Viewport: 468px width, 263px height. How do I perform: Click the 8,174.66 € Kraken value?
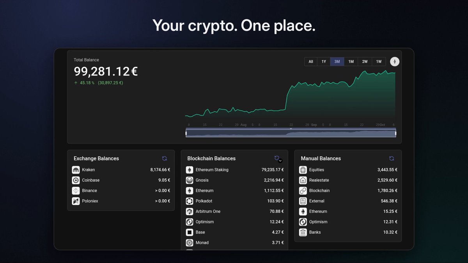[x=160, y=170]
